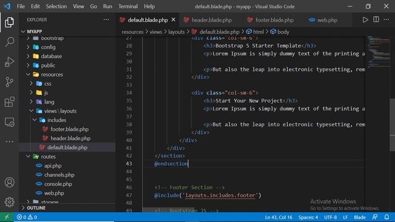The image size is (395, 222).
Task: Show additional views ellipsis in activity bar
Action: point(9,141)
